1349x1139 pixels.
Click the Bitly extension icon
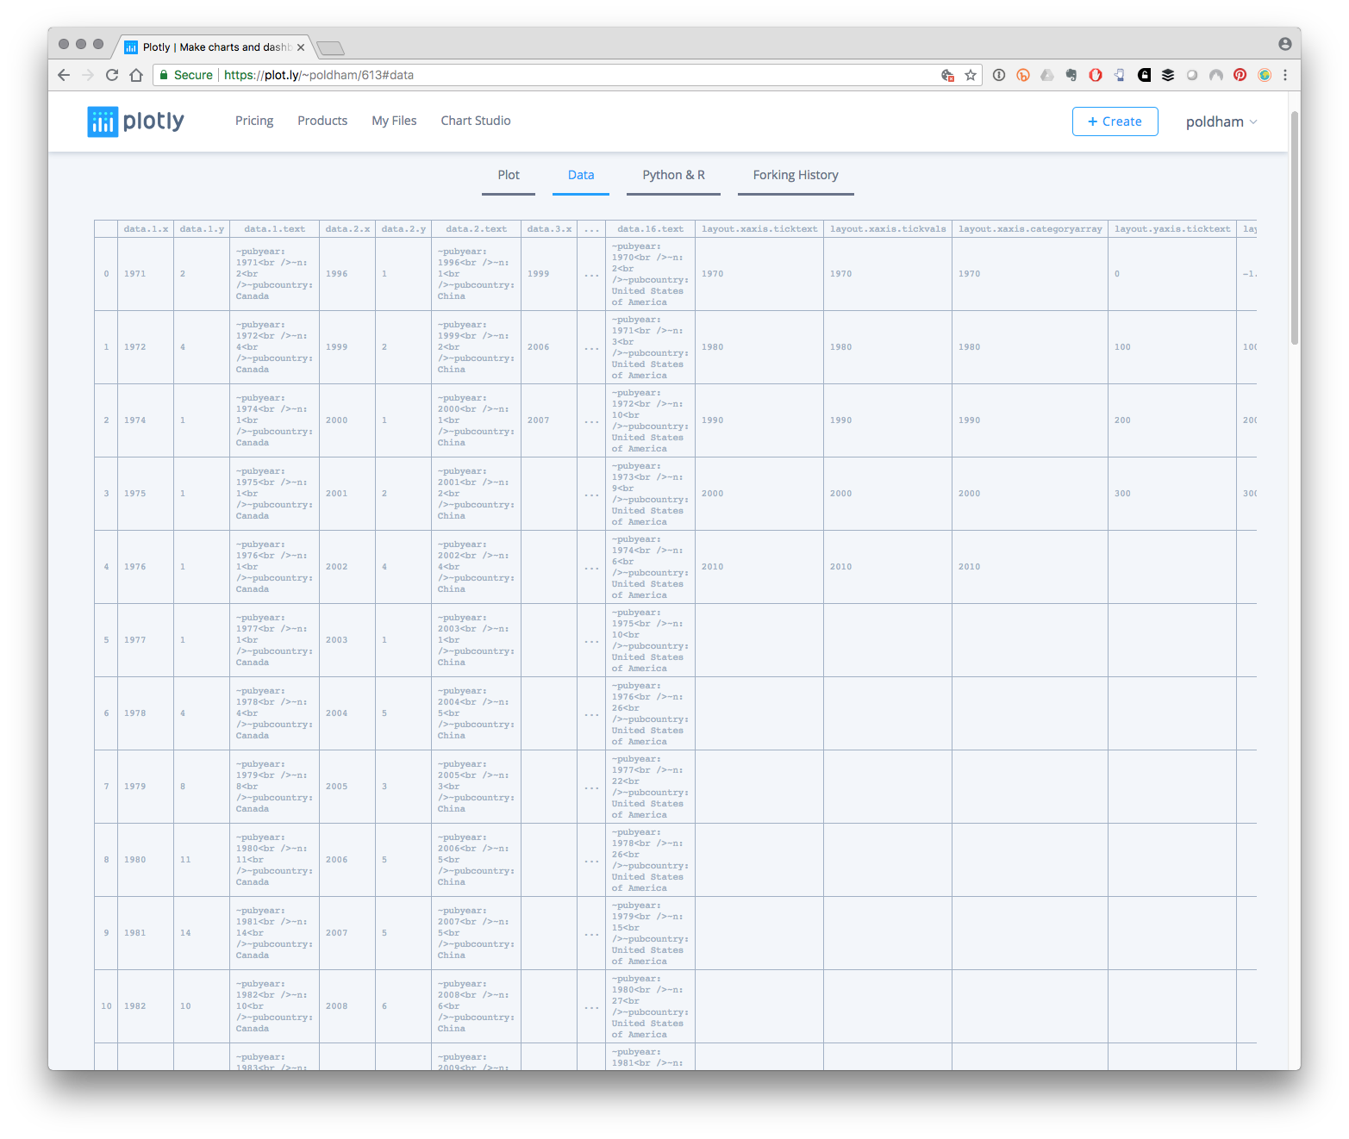click(x=1023, y=75)
